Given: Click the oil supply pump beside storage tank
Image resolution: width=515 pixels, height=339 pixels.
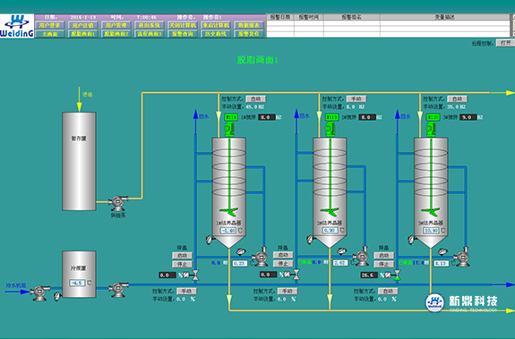Looking at the screenshot, I should (x=117, y=203).
